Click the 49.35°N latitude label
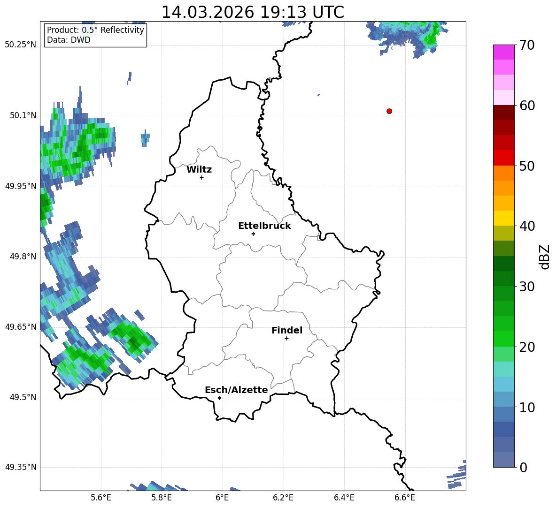This screenshot has width=556, height=507. coord(21,467)
